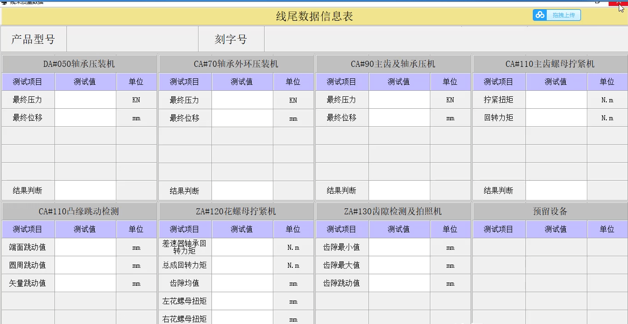This screenshot has width=628, height=324.
Task: Click the 回转力矩 label
Action: [x=499, y=118]
